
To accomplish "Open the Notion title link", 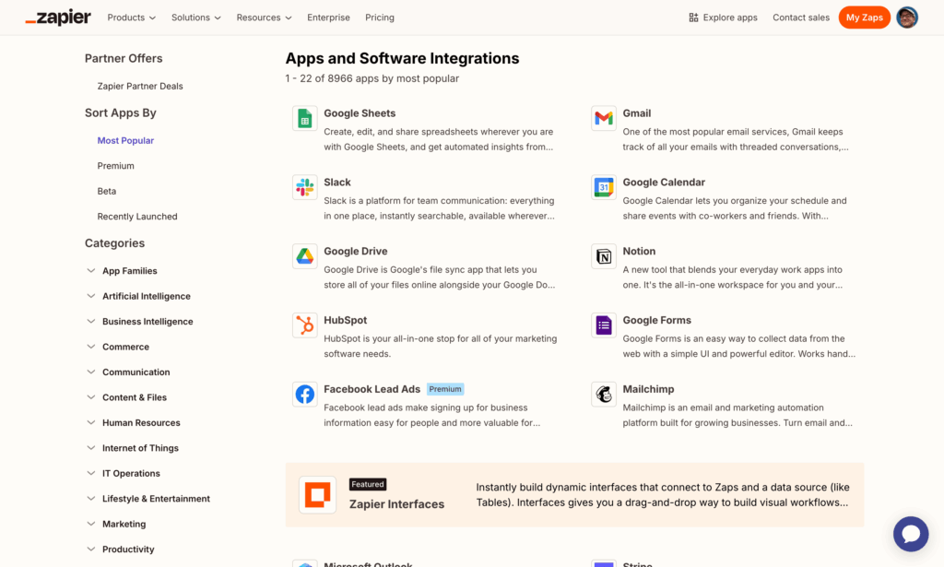I will pos(639,251).
